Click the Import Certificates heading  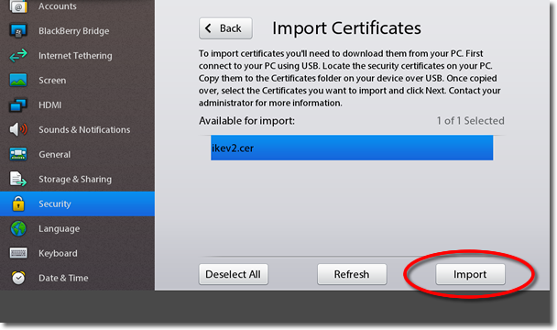pos(346,27)
